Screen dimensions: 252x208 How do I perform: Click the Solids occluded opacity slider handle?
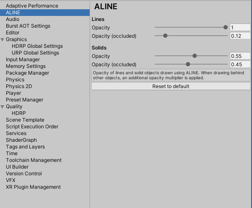pyautogui.click(x=188, y=64)
